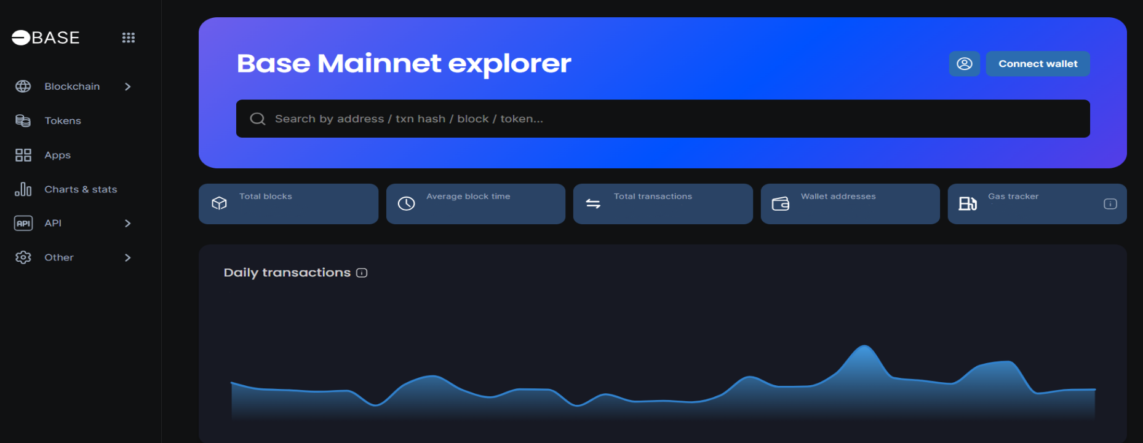The width and height of the screenshot is (1143, 443).
Task: Open the Total blocks stat card
Action: click(x=289, y=204)
